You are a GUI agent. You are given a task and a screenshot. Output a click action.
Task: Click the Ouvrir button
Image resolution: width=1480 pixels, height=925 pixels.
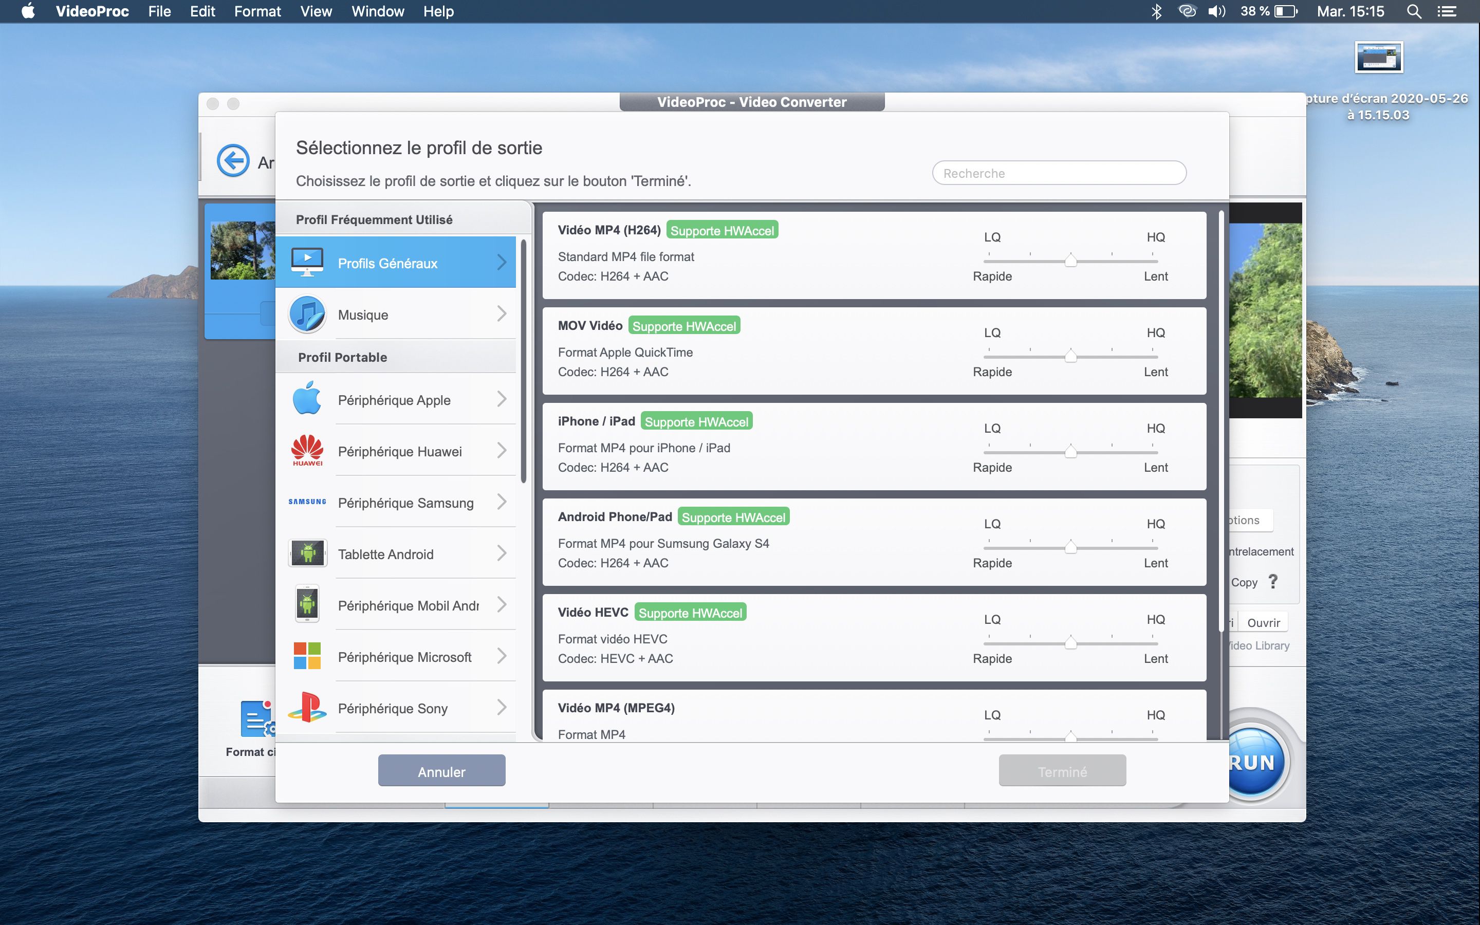(1264, 622)
